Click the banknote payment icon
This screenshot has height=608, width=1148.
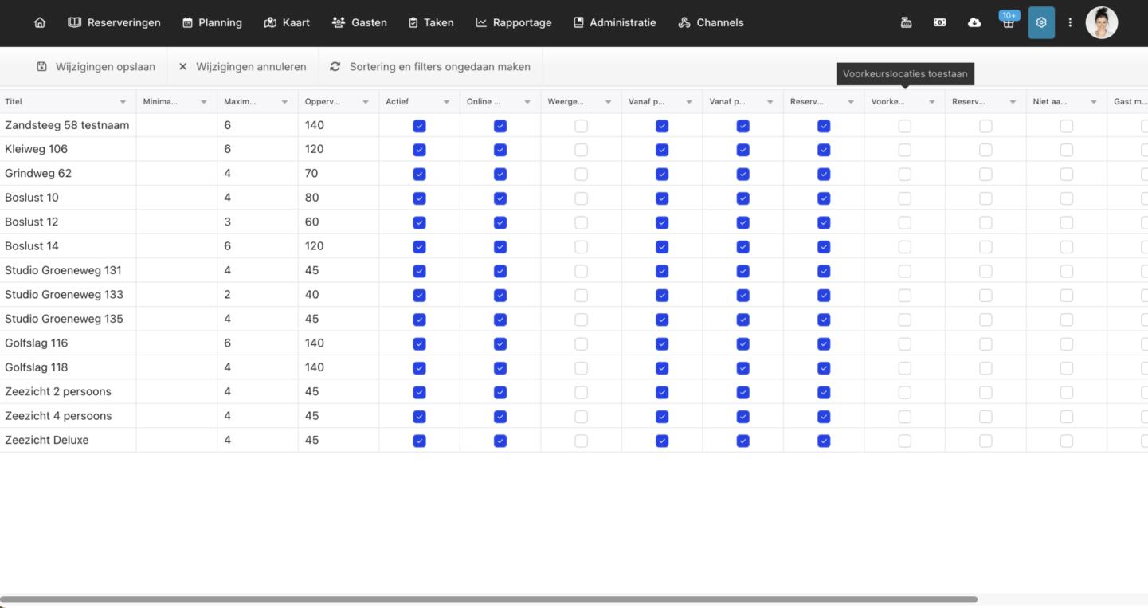click(940, 22)
